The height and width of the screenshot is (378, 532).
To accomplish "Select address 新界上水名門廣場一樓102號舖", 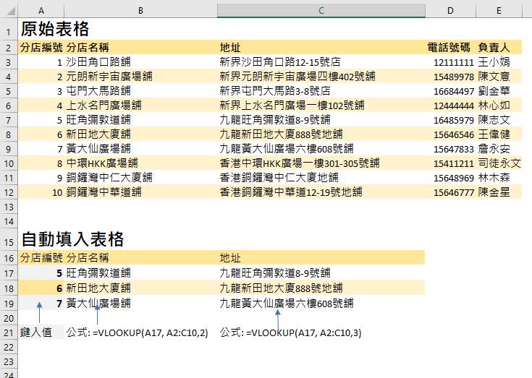I will click(x=292, y=106).
